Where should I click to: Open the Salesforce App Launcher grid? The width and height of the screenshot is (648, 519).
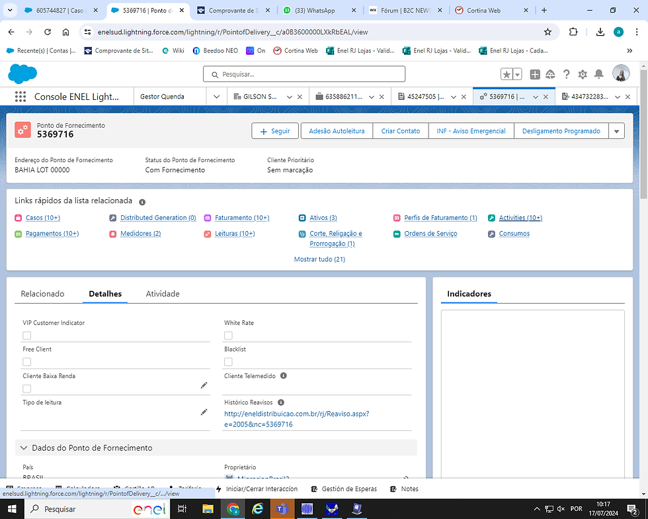(x=20, y=97)
